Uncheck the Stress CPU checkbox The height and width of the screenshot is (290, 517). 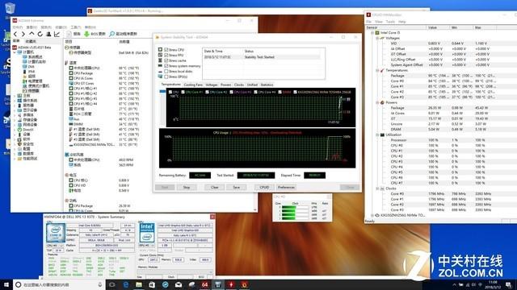coord(166,50)
